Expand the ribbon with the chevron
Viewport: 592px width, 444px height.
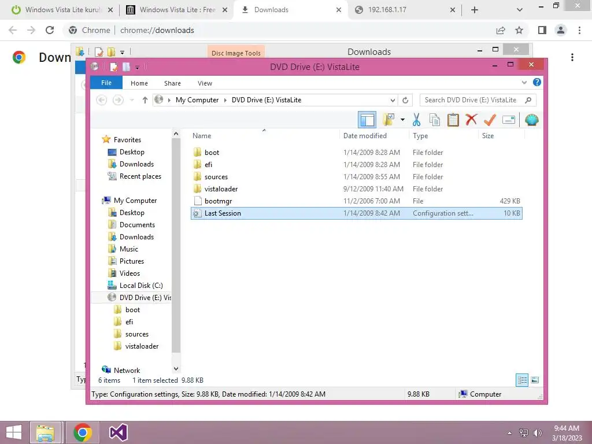tap(524, 82)
